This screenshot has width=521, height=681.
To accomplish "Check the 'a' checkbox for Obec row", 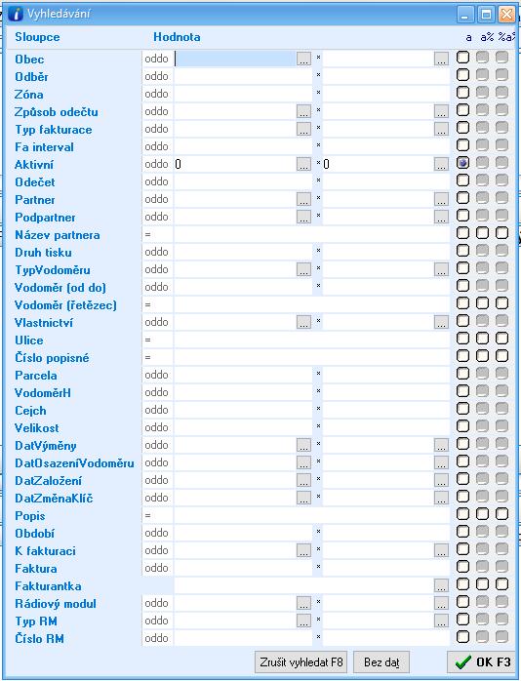I will [x=462, y=58].
